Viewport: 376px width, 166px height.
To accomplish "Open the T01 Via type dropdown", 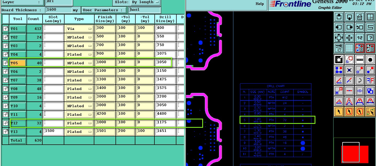I will (x=79, y=29).
